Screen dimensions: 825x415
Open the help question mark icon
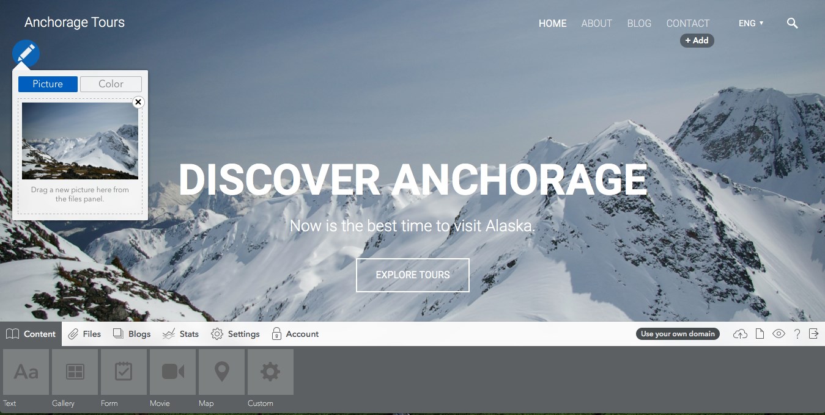coord(797,334)
